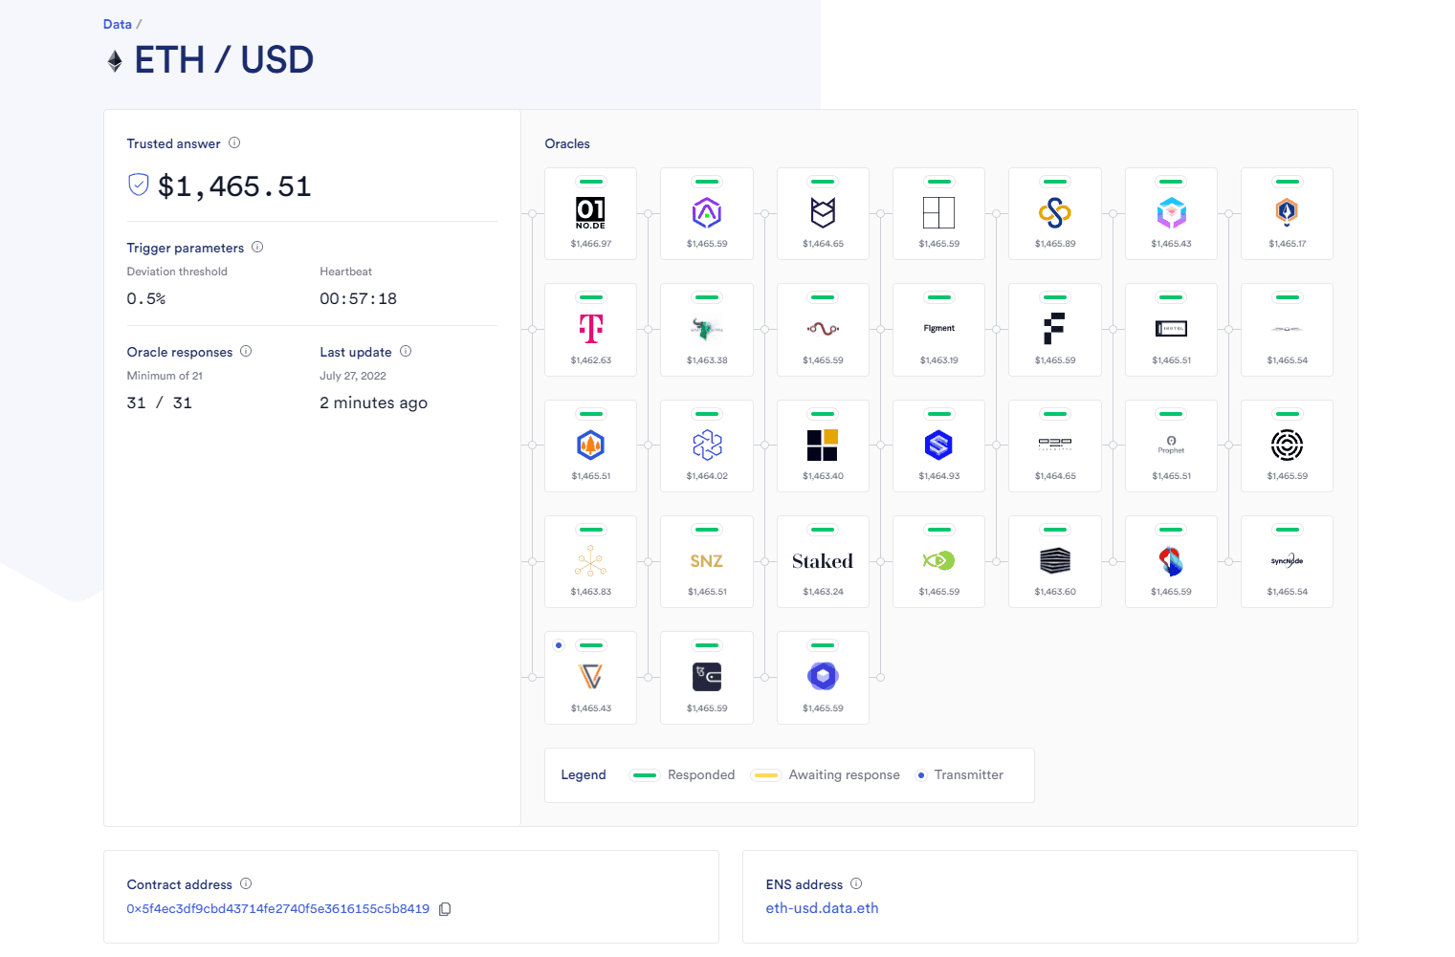This screenshot has width=1455, height=957.
Task: Click the shield checkmark beside $1,465.51
Action: tap(139, 185)
